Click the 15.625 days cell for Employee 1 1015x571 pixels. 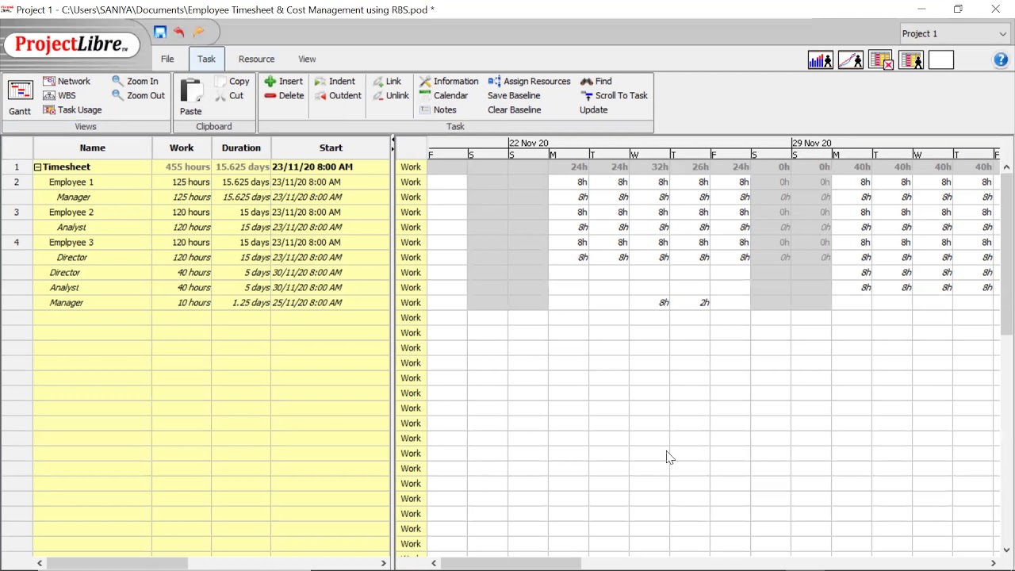click(x=241, y=182)
